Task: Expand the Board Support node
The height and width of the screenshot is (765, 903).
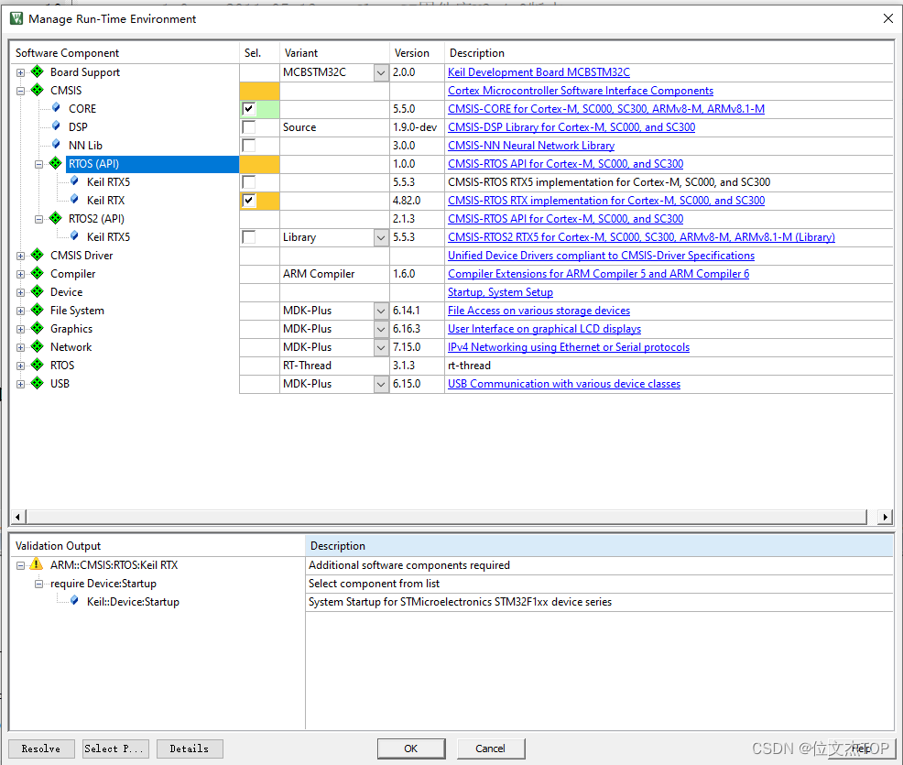Action: [x=21, y=72]
